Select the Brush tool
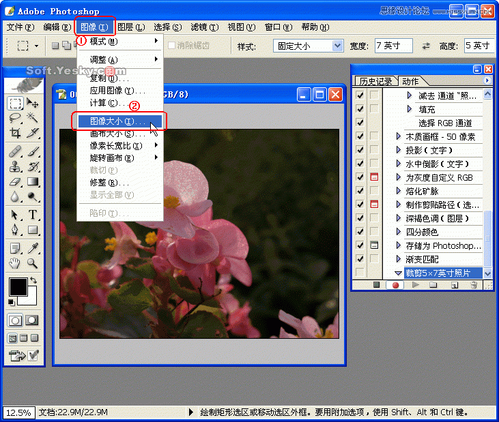 pyautogui.click(x=33, y=151)
